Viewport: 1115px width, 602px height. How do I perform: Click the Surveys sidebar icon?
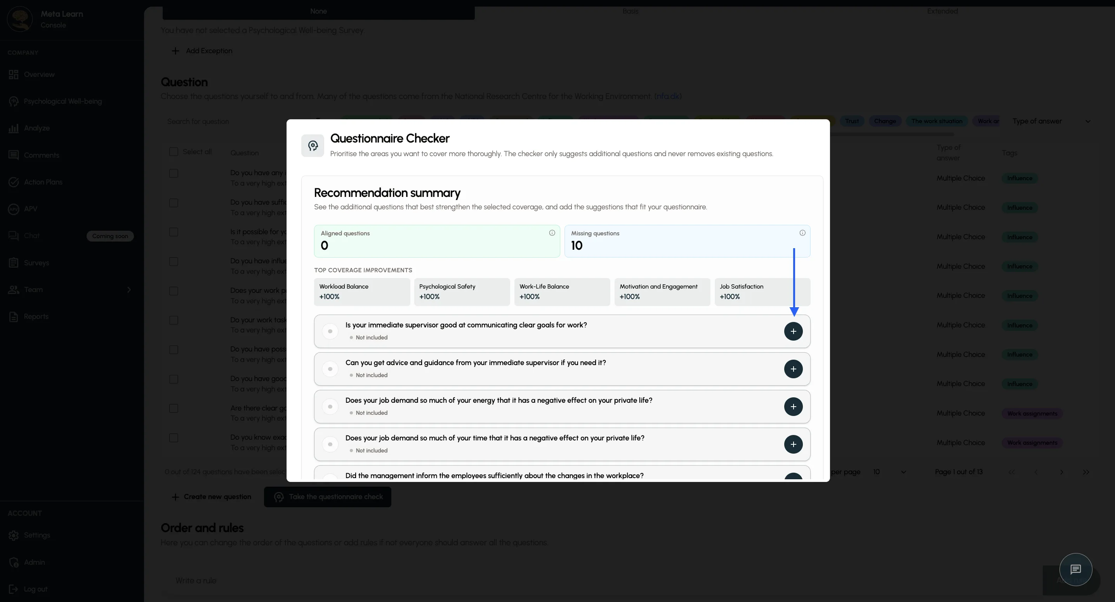pyautogui.click(x=14, y=263)
